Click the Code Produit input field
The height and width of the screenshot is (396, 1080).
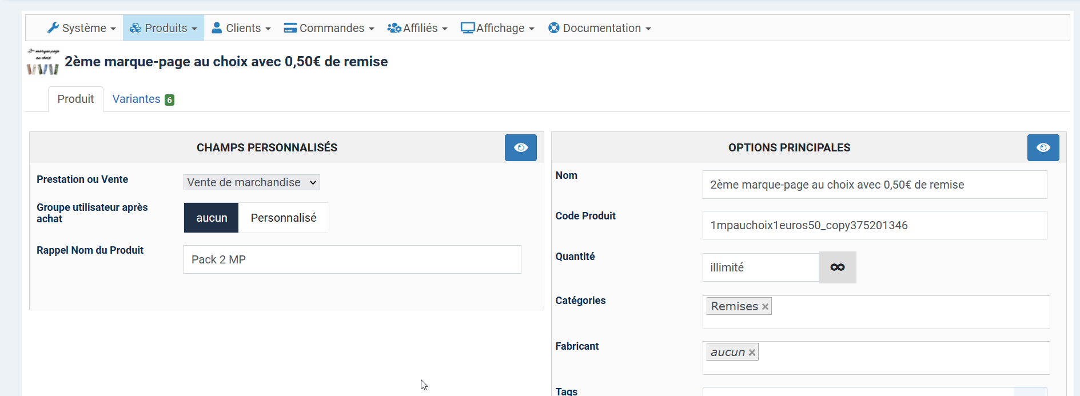[x=874, y=225]
